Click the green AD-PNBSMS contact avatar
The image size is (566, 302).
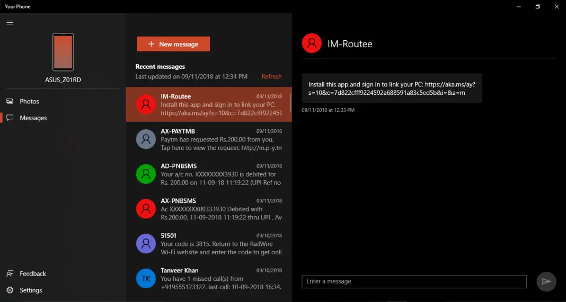coord(146,174)
